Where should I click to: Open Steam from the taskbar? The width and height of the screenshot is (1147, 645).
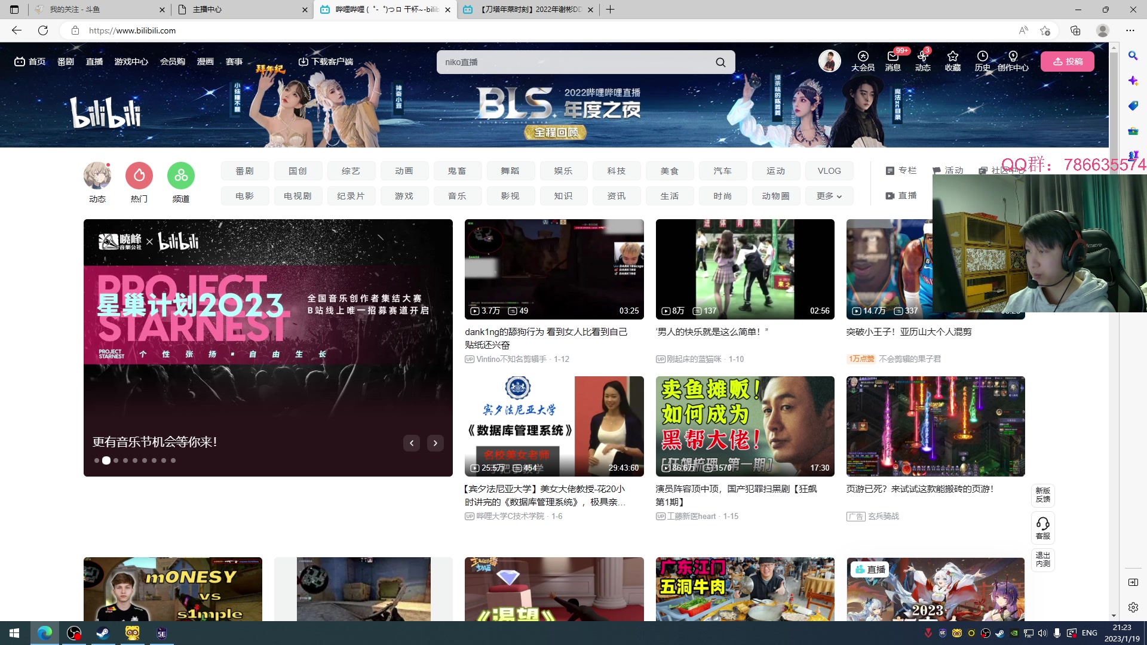click(103, 633)
